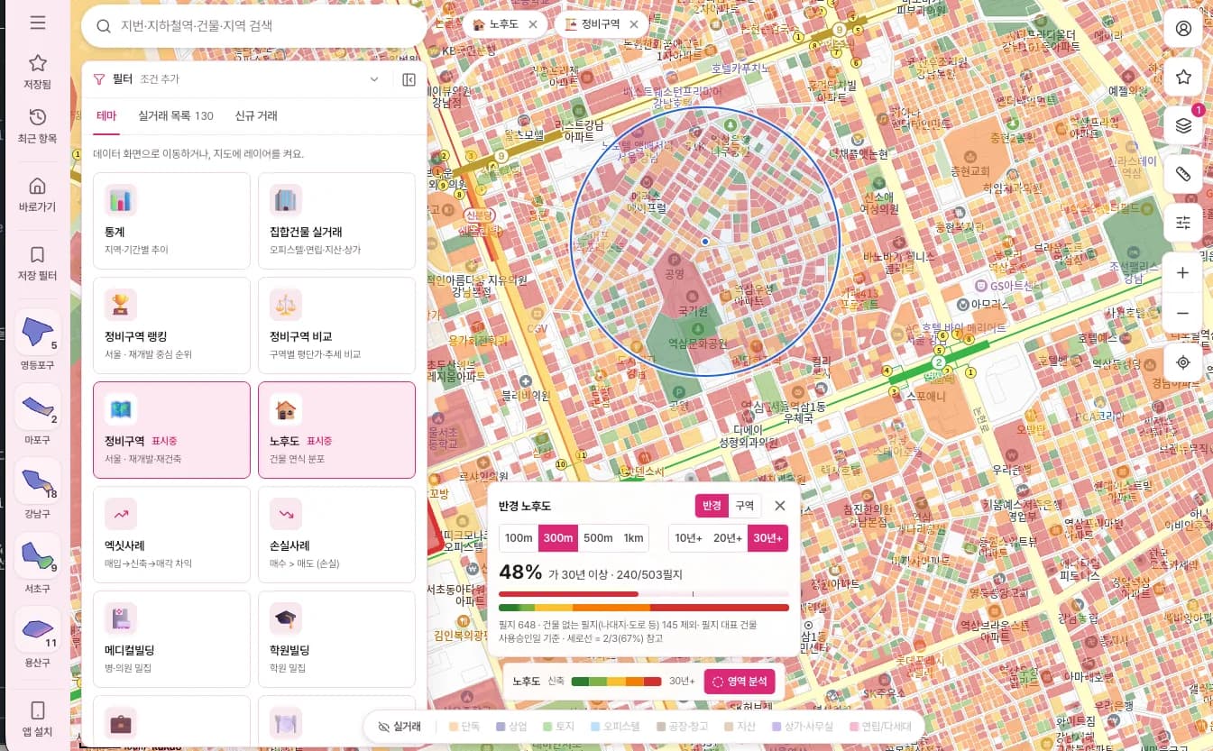Viewport: 1213px width, 751px height.
Task: Select the 테마 tab
Action: point(106,115)
